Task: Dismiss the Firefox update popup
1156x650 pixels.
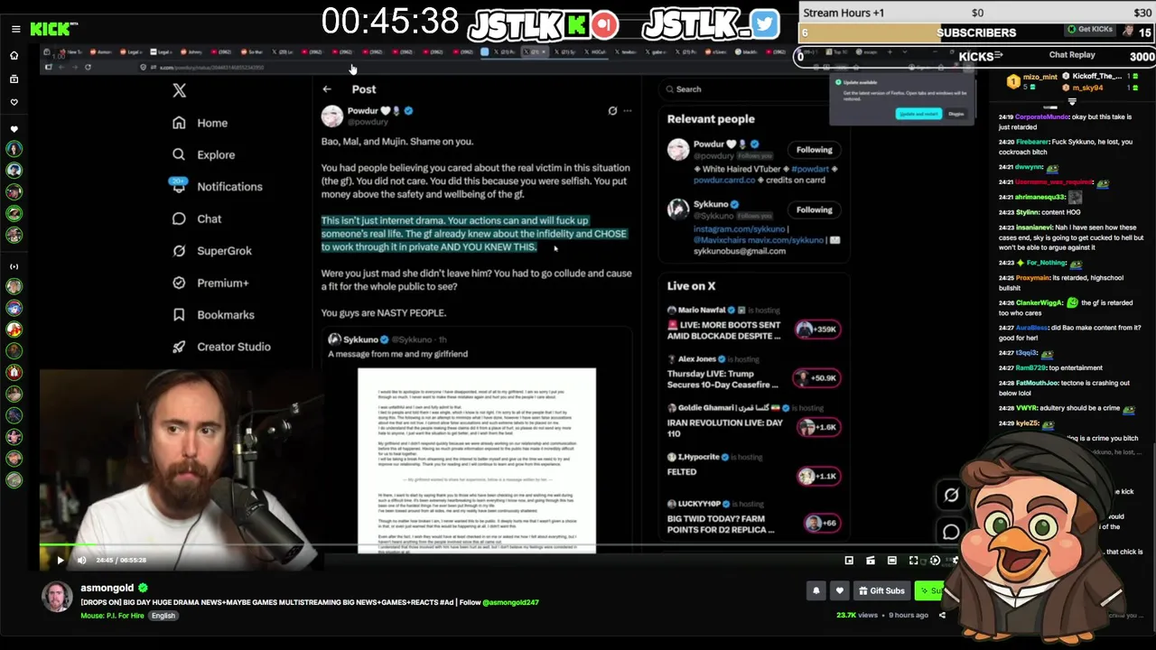Action: [956, 114]
